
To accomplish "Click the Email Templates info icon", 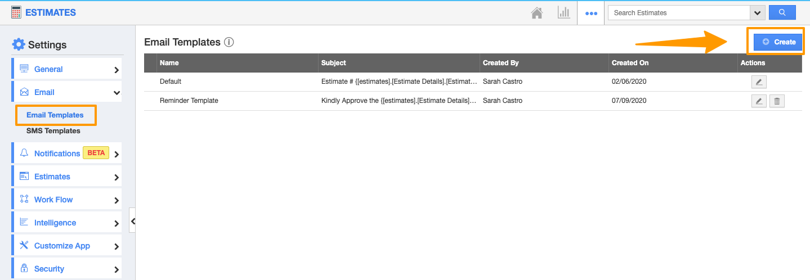I will pos(229,42).
